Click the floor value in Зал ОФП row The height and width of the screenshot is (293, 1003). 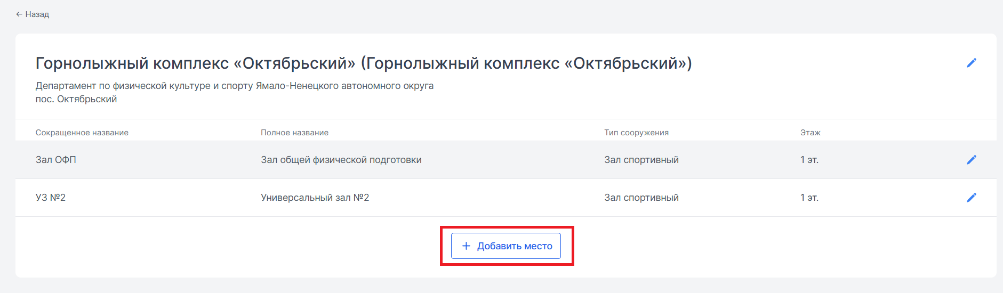(x=809, y=160)
